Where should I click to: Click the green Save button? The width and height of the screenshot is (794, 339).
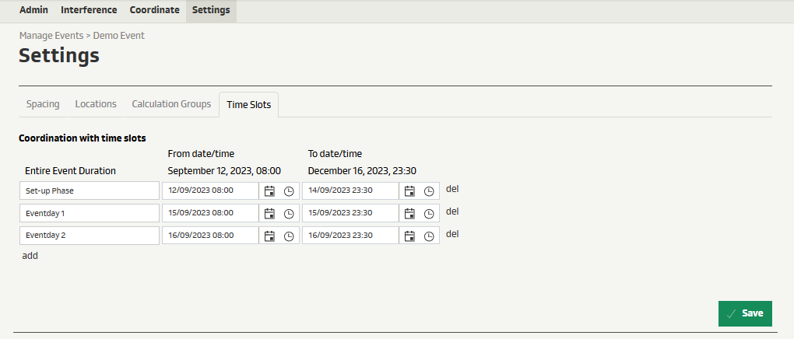coord(745,313)
